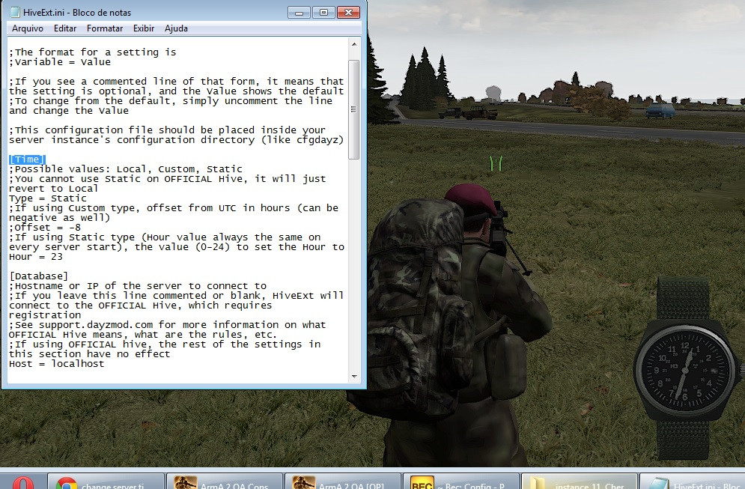Click the highlighted "[Time]" section header
Viewport: 745px width, 489px height.
27,160
